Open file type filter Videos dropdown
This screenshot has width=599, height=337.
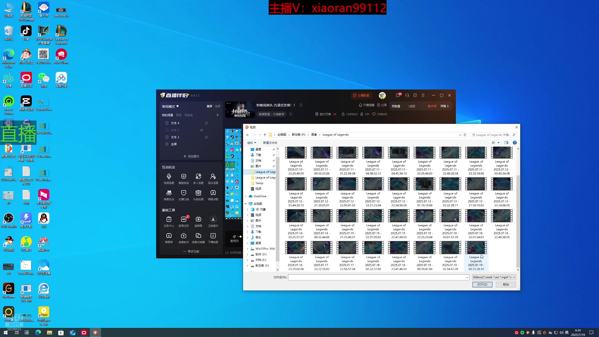[x=494, y=277]
